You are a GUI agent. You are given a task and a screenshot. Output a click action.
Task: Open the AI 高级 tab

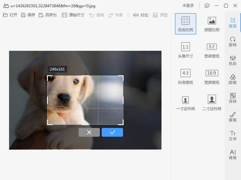pyautogui.click(x=233, y=155)
